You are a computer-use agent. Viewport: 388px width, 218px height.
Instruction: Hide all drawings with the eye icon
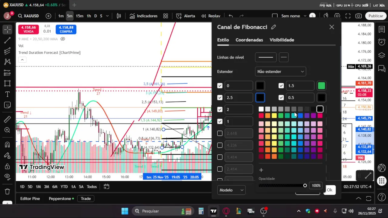click(8, 177)
